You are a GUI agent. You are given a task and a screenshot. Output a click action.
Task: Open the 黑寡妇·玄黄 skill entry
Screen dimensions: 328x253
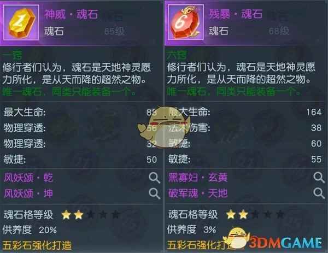198,178
